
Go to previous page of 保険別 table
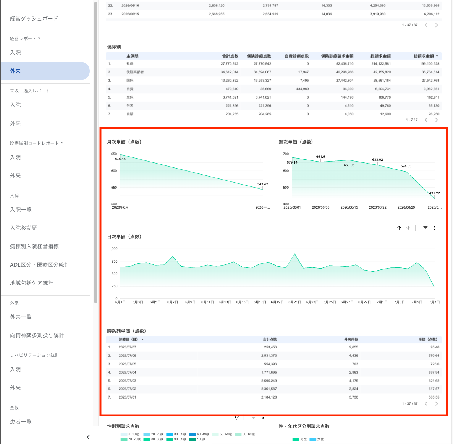(426, 120)
